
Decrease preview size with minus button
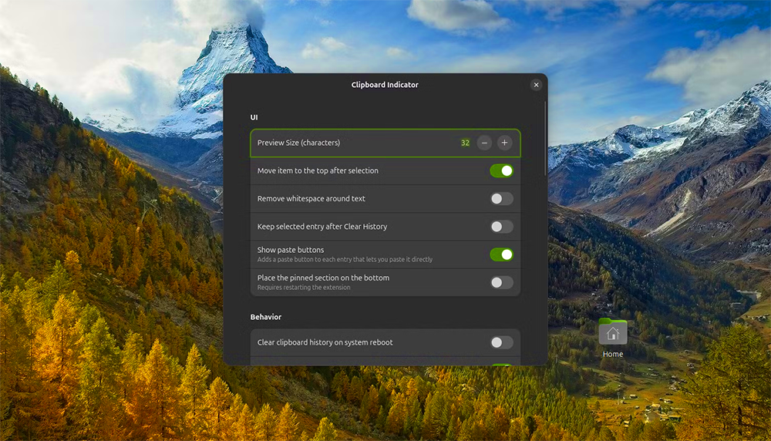(484, 143)
